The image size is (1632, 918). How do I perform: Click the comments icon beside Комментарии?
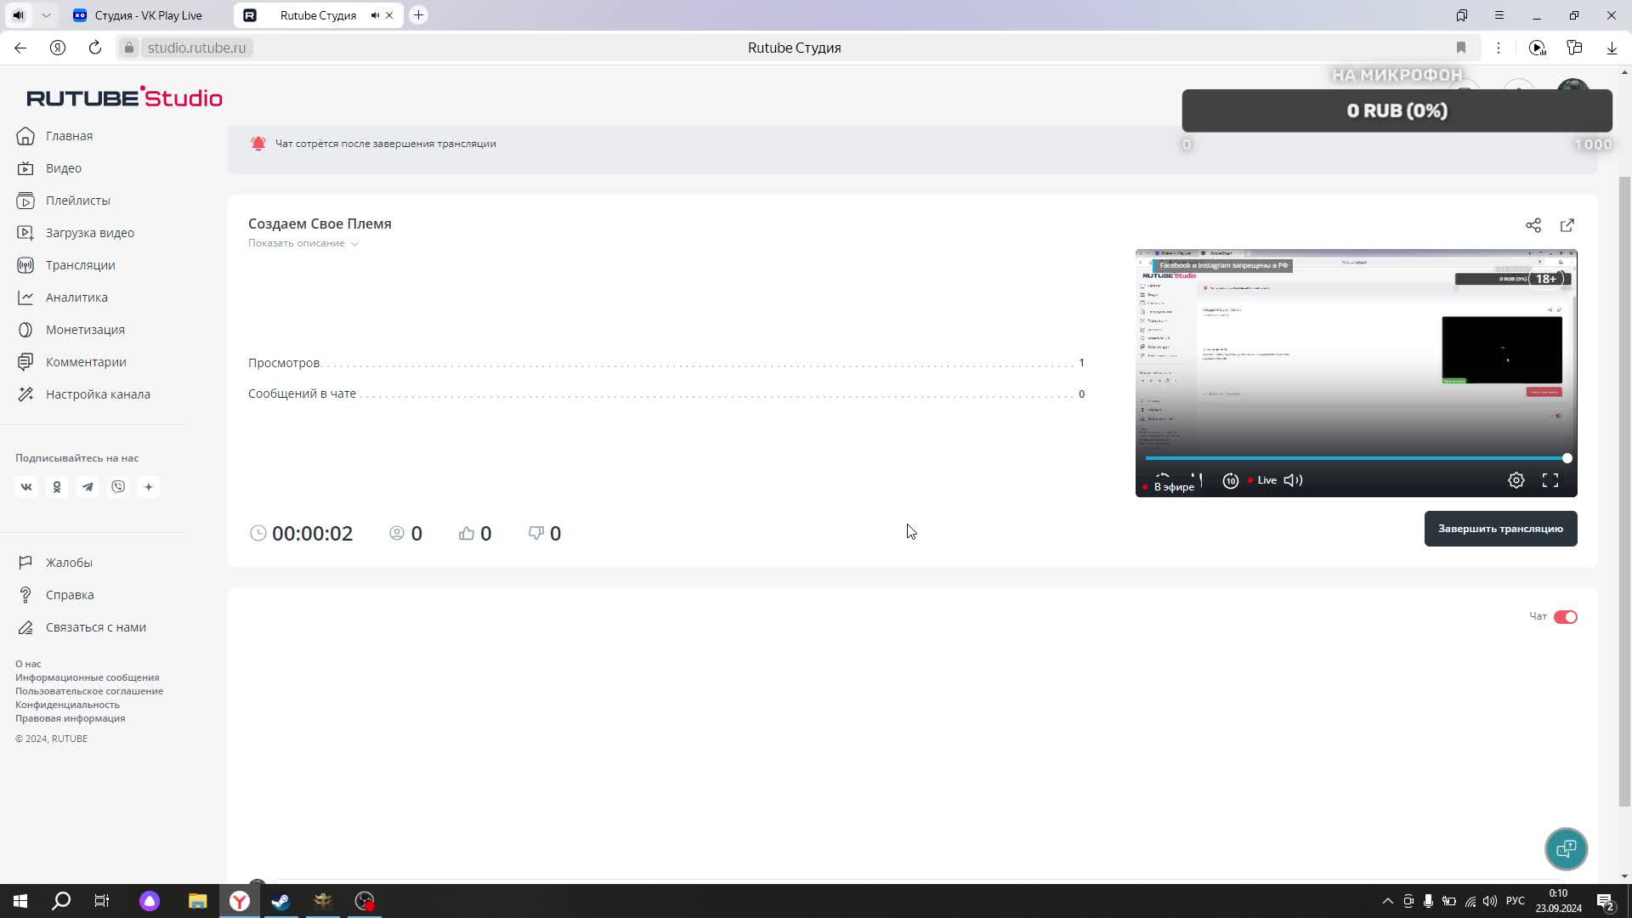tap(25, 362)
